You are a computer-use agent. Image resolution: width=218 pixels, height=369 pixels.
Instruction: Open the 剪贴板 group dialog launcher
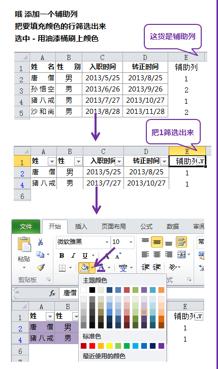click(x=48, y=280)
